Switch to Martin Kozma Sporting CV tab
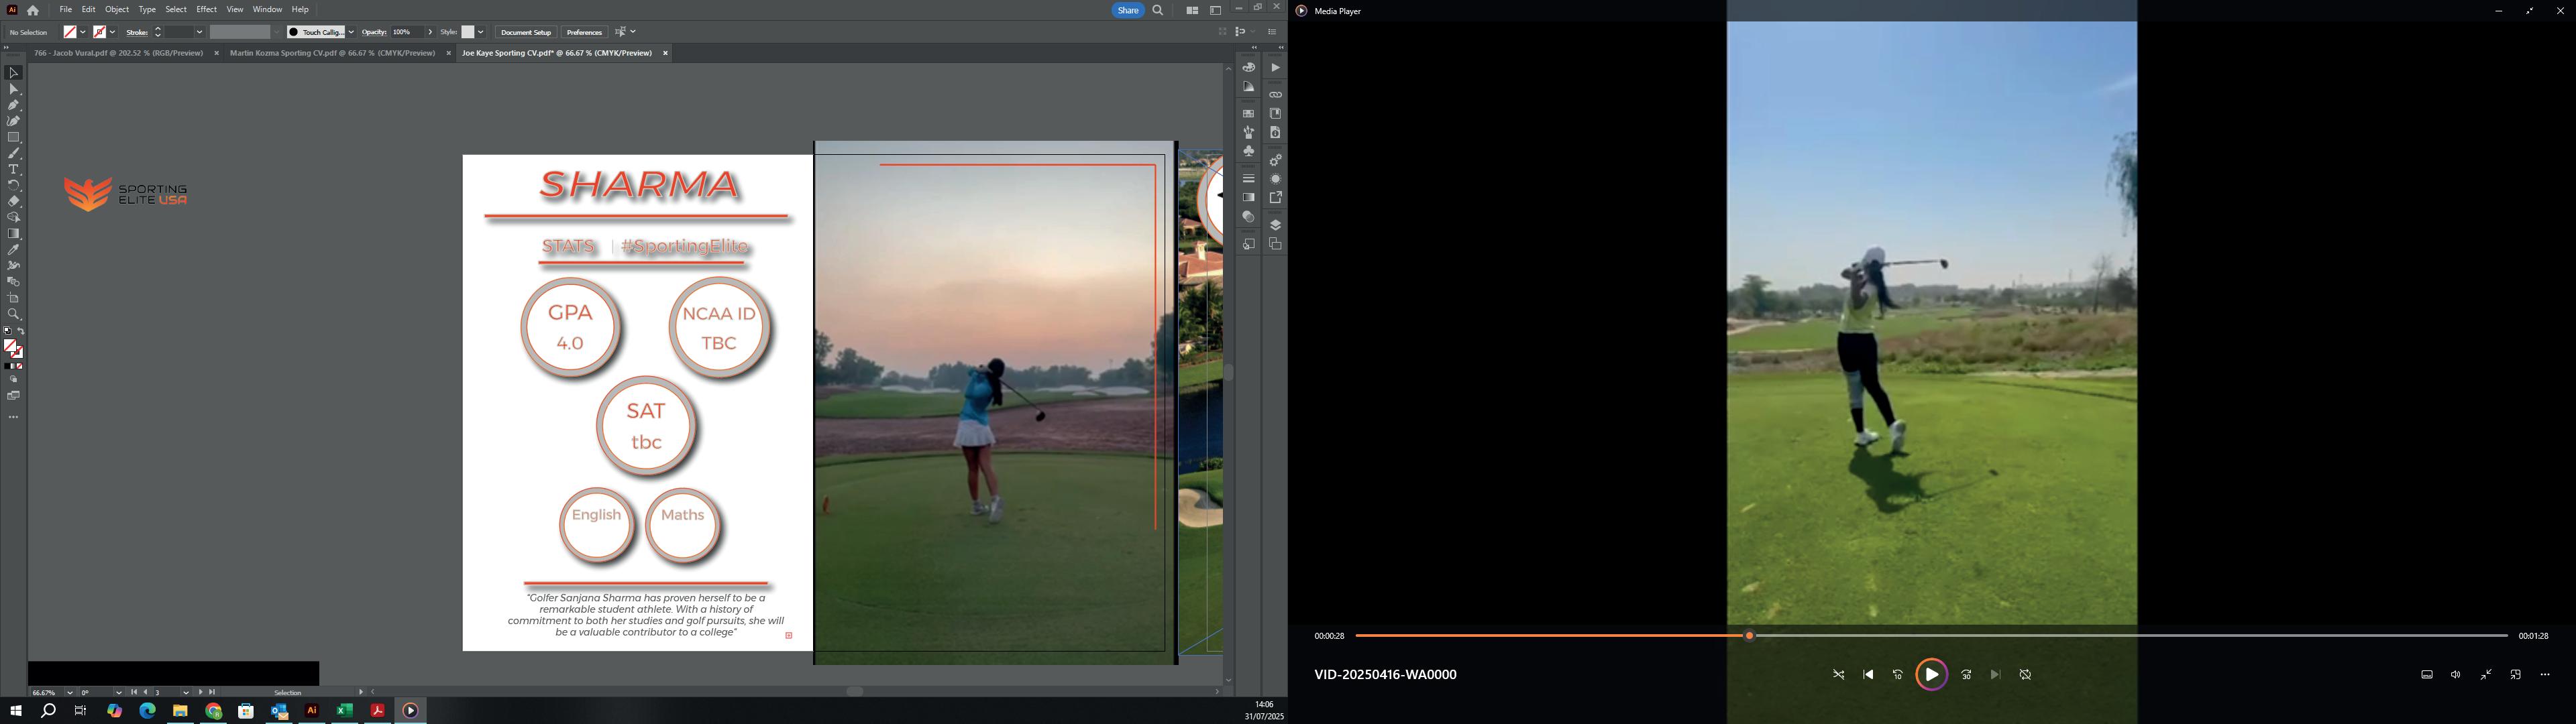 tap(332, 53)
